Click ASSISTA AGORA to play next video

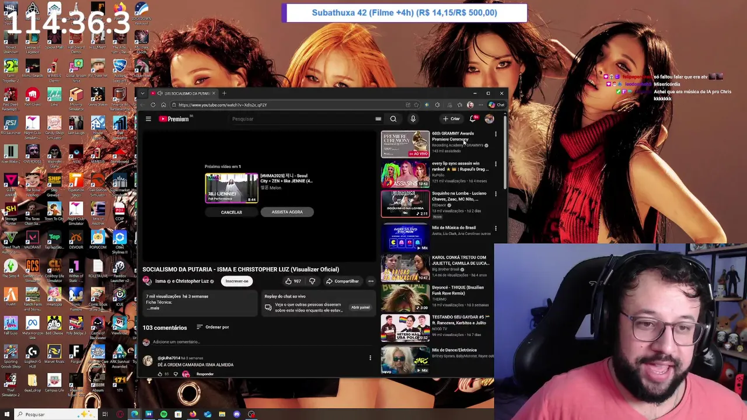point(287,212)
